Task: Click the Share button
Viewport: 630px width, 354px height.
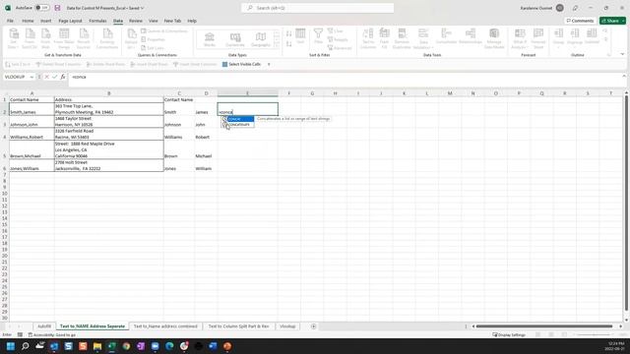Action: coord(612,21)
